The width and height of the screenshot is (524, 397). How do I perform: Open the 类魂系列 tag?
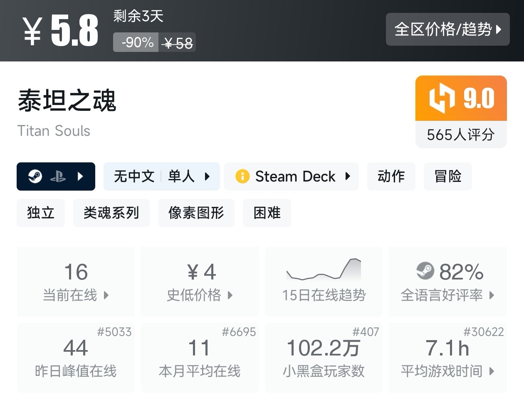point(111,213)
